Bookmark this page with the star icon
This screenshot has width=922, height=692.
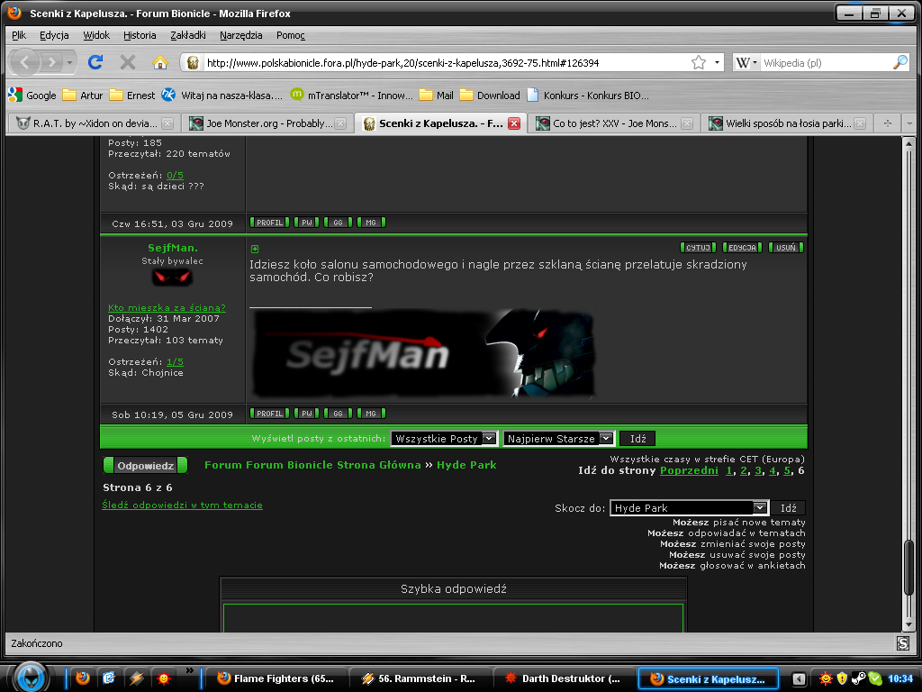699,62
